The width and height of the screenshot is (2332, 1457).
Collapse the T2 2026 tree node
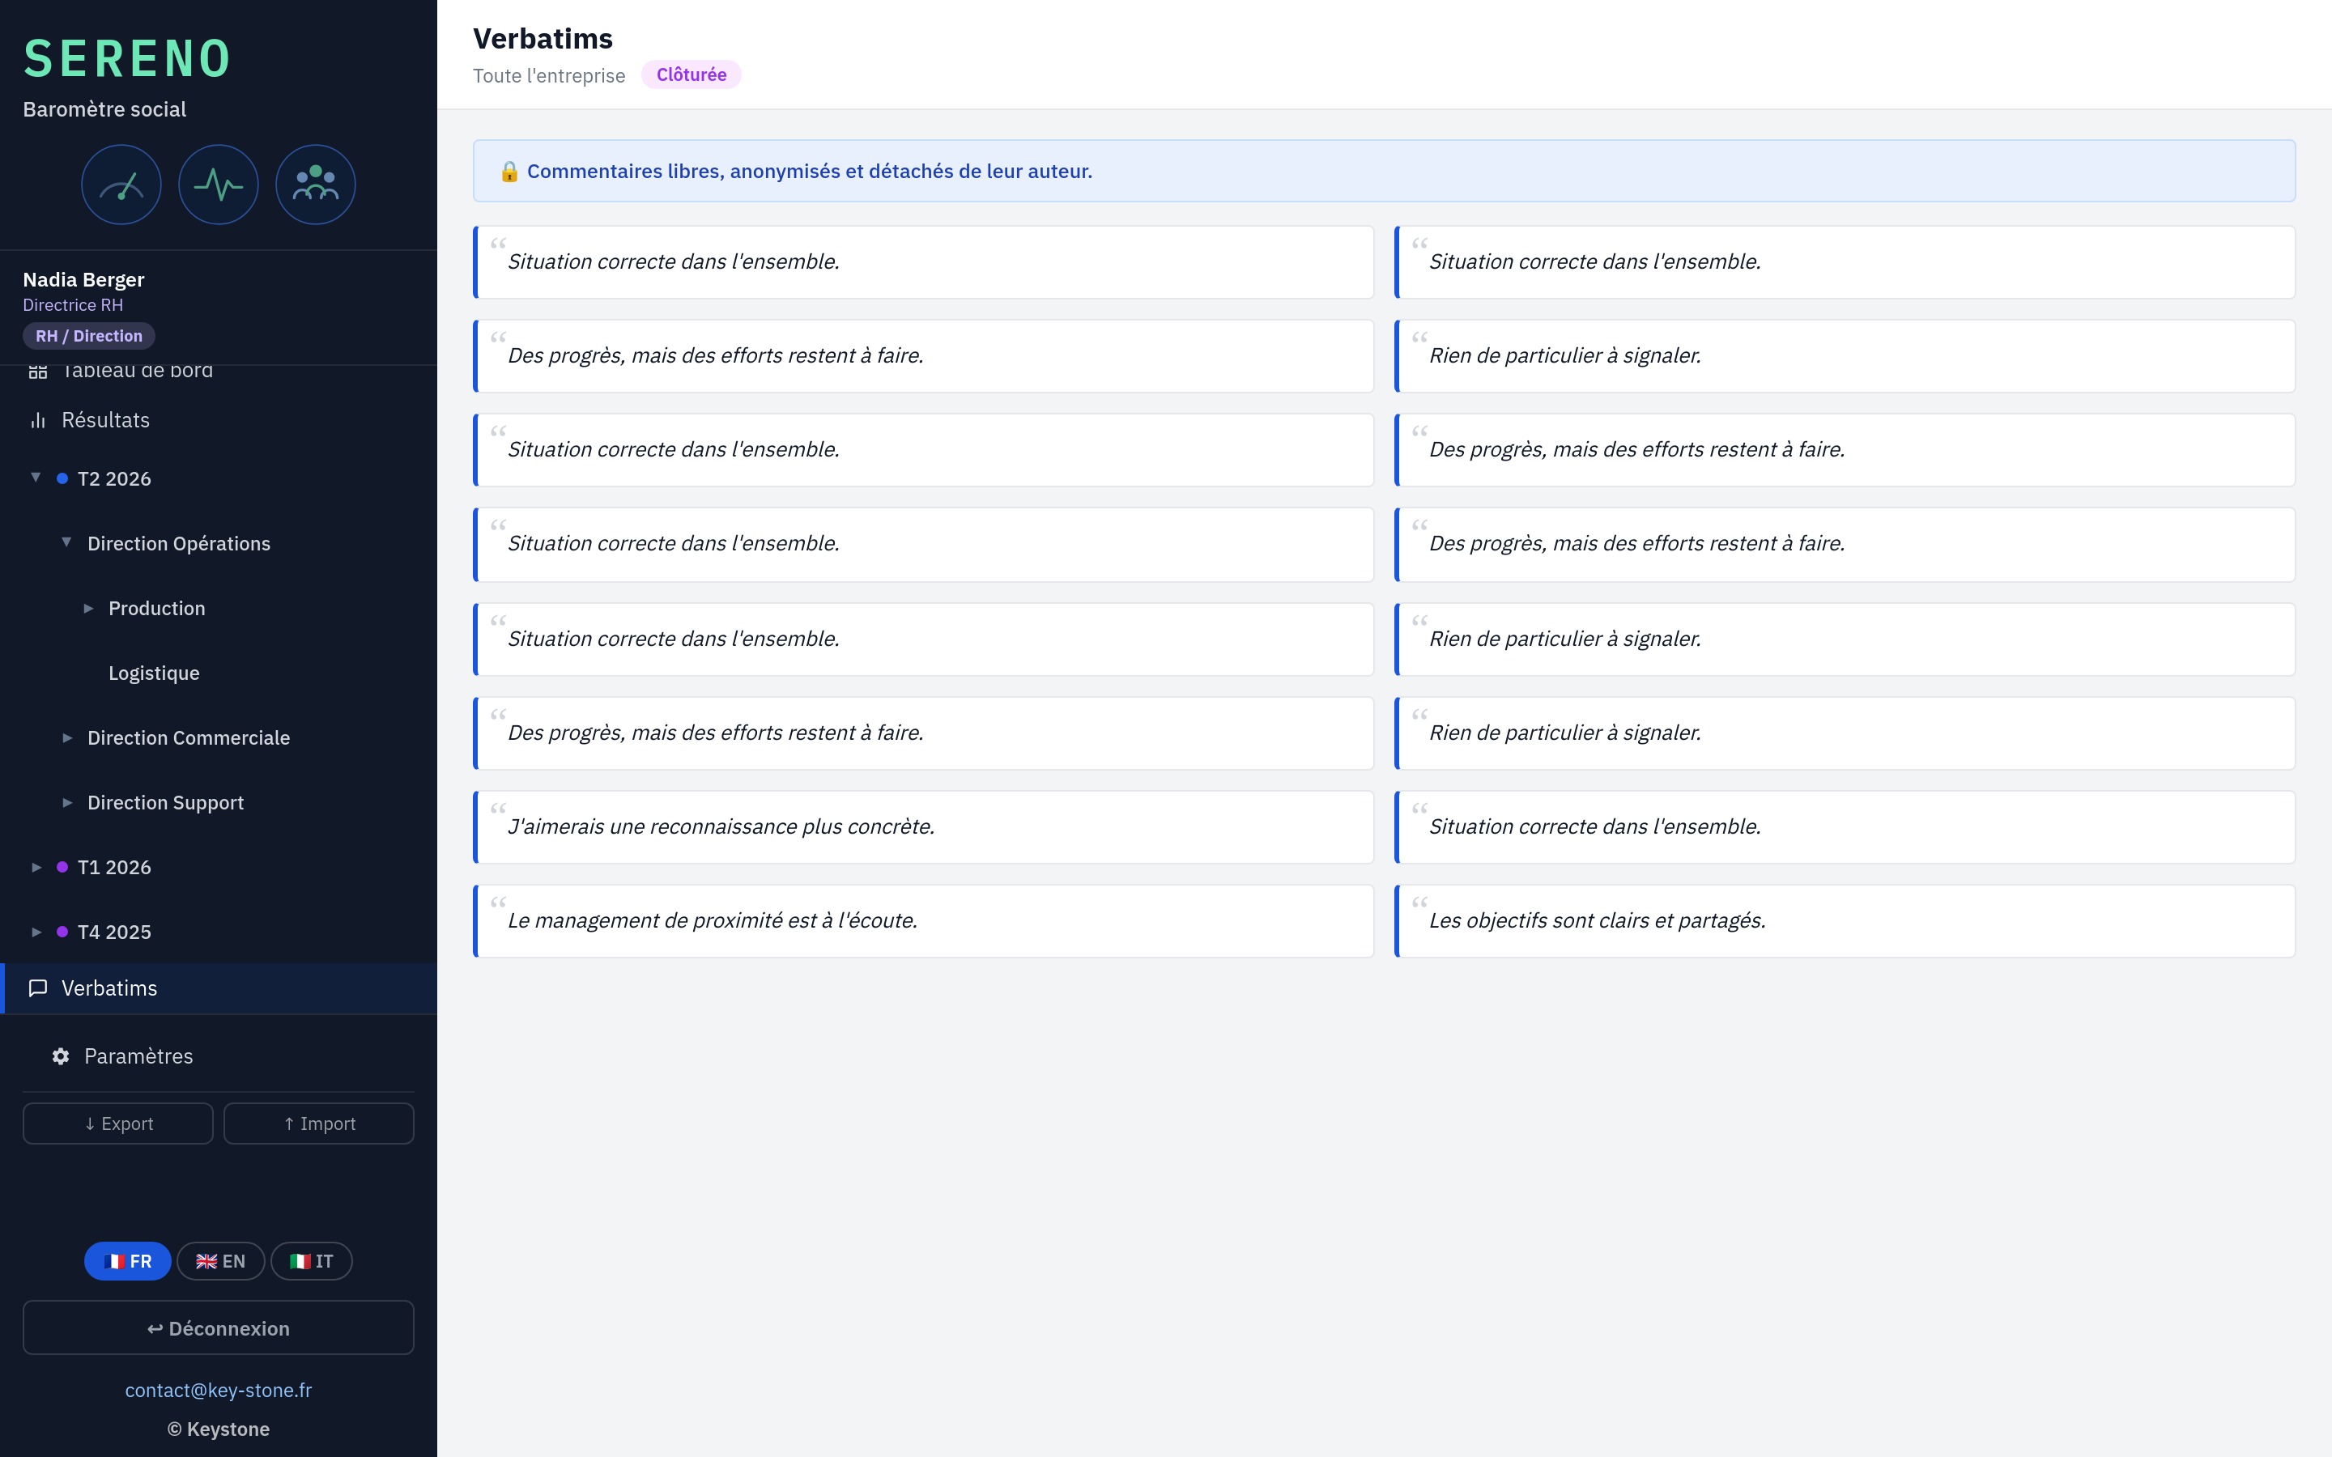coord(36,478)
